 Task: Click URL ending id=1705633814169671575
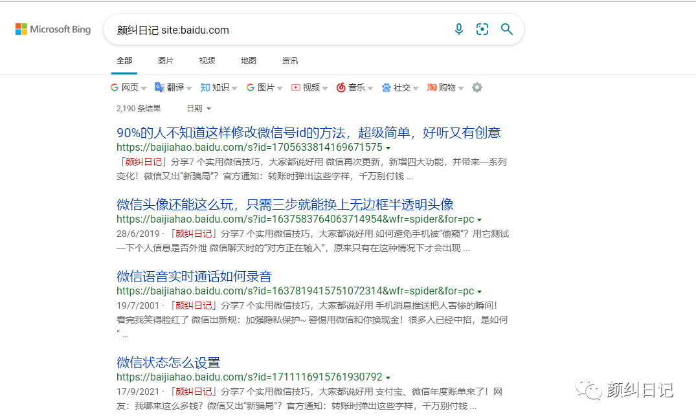[x=249, y=148]
